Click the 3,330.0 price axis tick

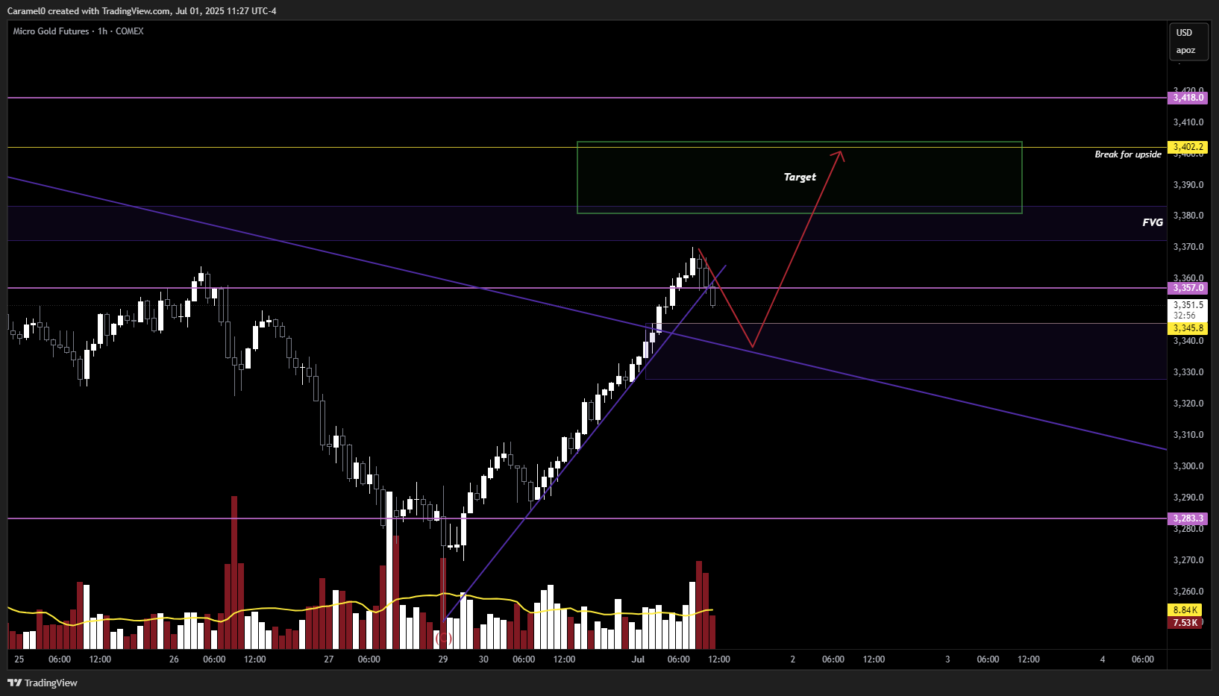click(x=1188, y=372)
